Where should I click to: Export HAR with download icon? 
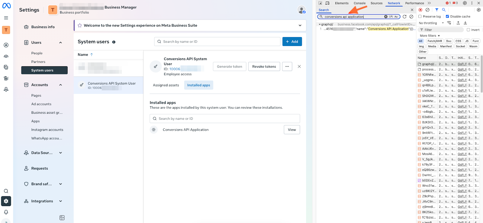coord(465,23)
